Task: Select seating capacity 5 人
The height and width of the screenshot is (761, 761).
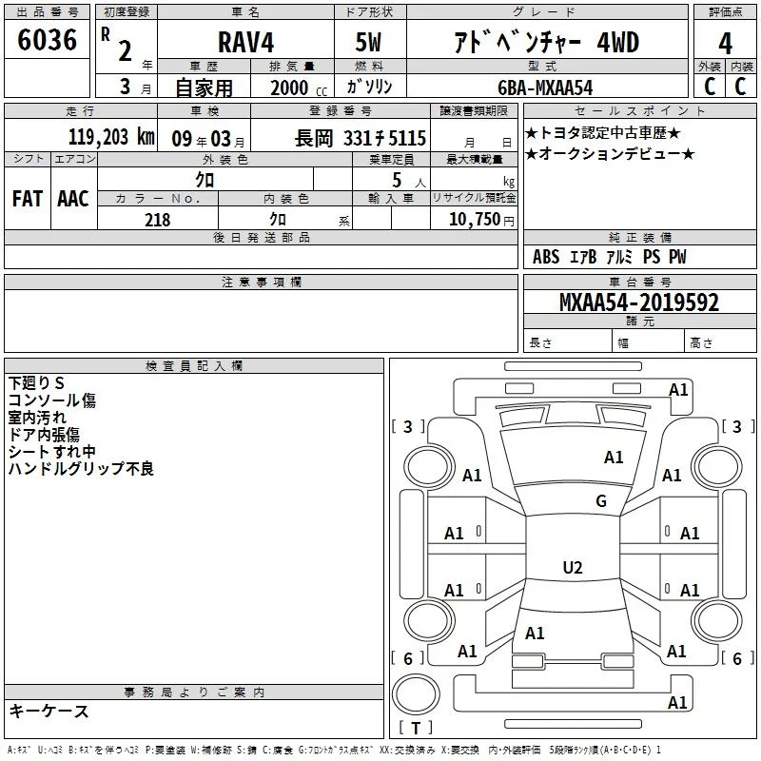Action: pos(409,181)
